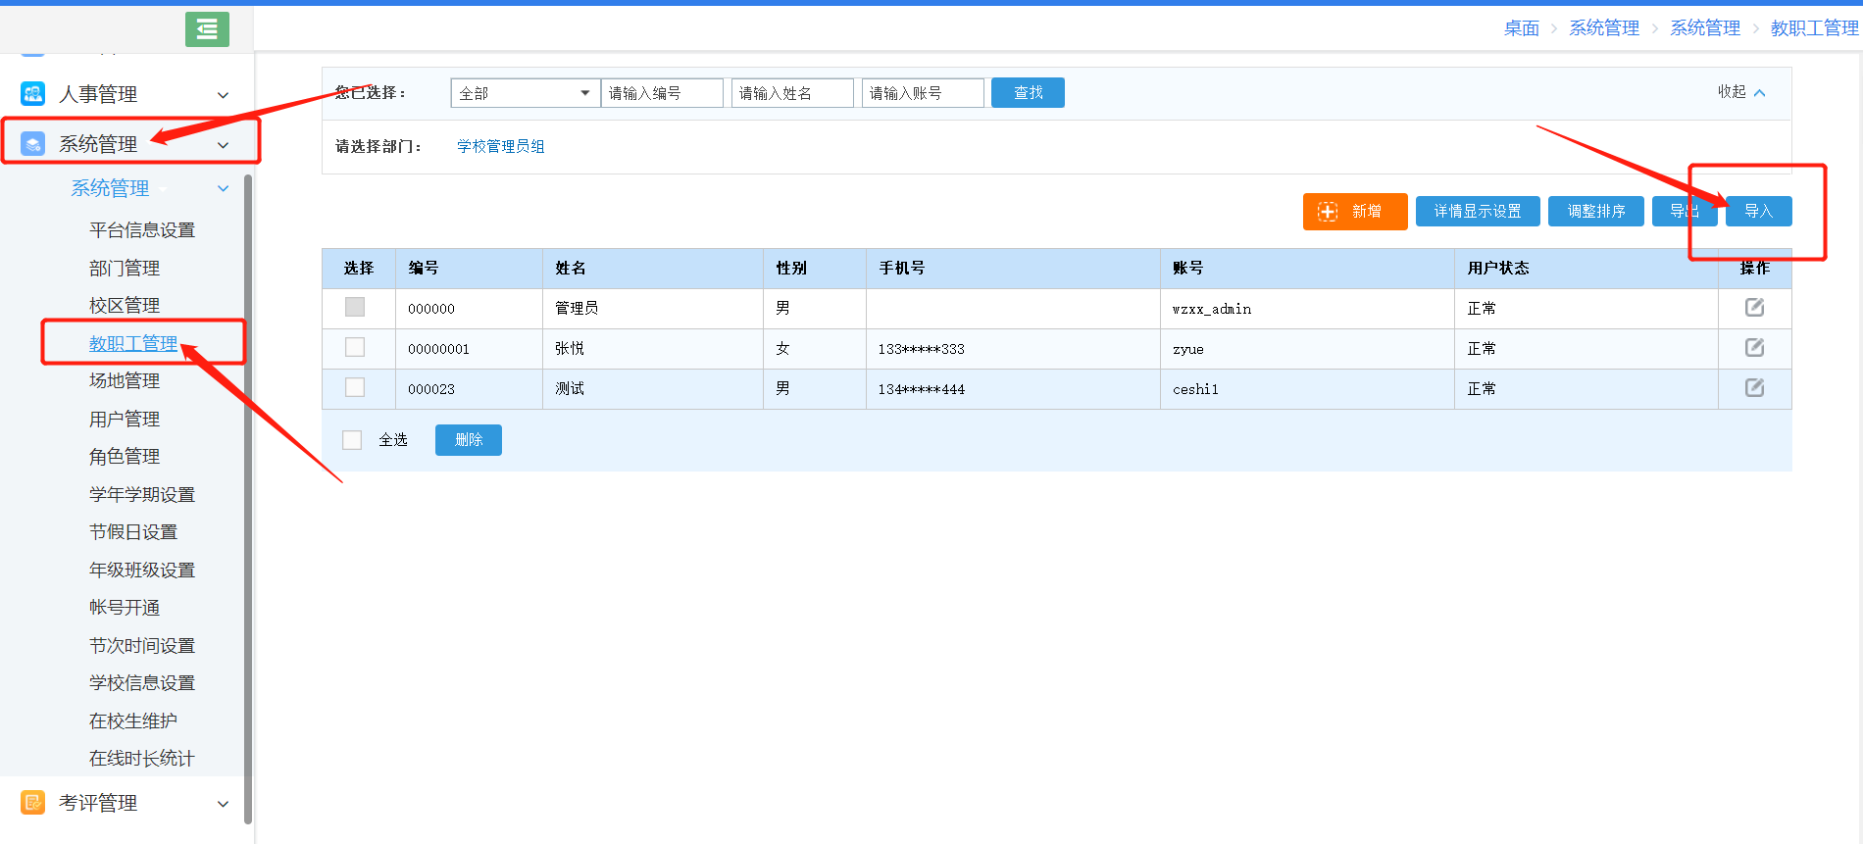Click the 系统管理 module icon
Screen dimensions: 1863x844
pos(32,144)
